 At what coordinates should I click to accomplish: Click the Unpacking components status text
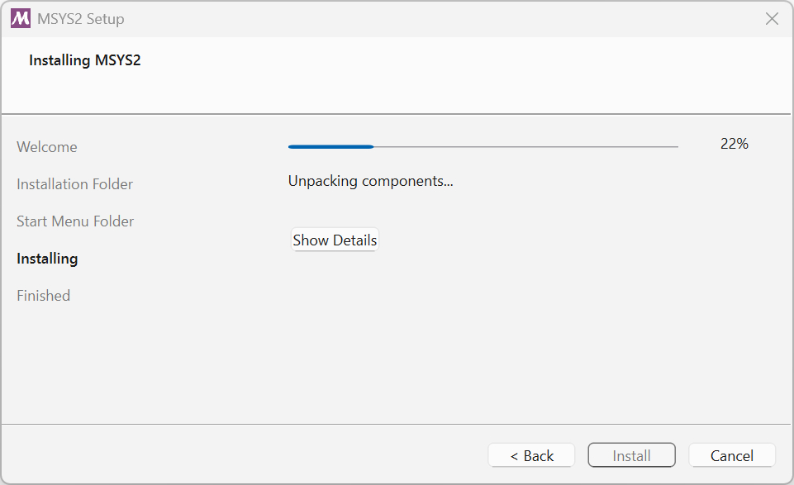371,181
